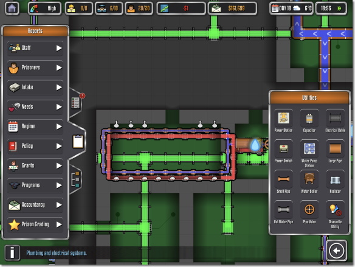
Task: Open the Staff report
Action: point(35,48)
